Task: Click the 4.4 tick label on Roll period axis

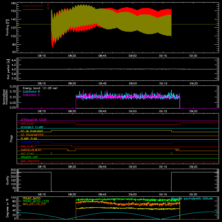Action: coord(14,60)
